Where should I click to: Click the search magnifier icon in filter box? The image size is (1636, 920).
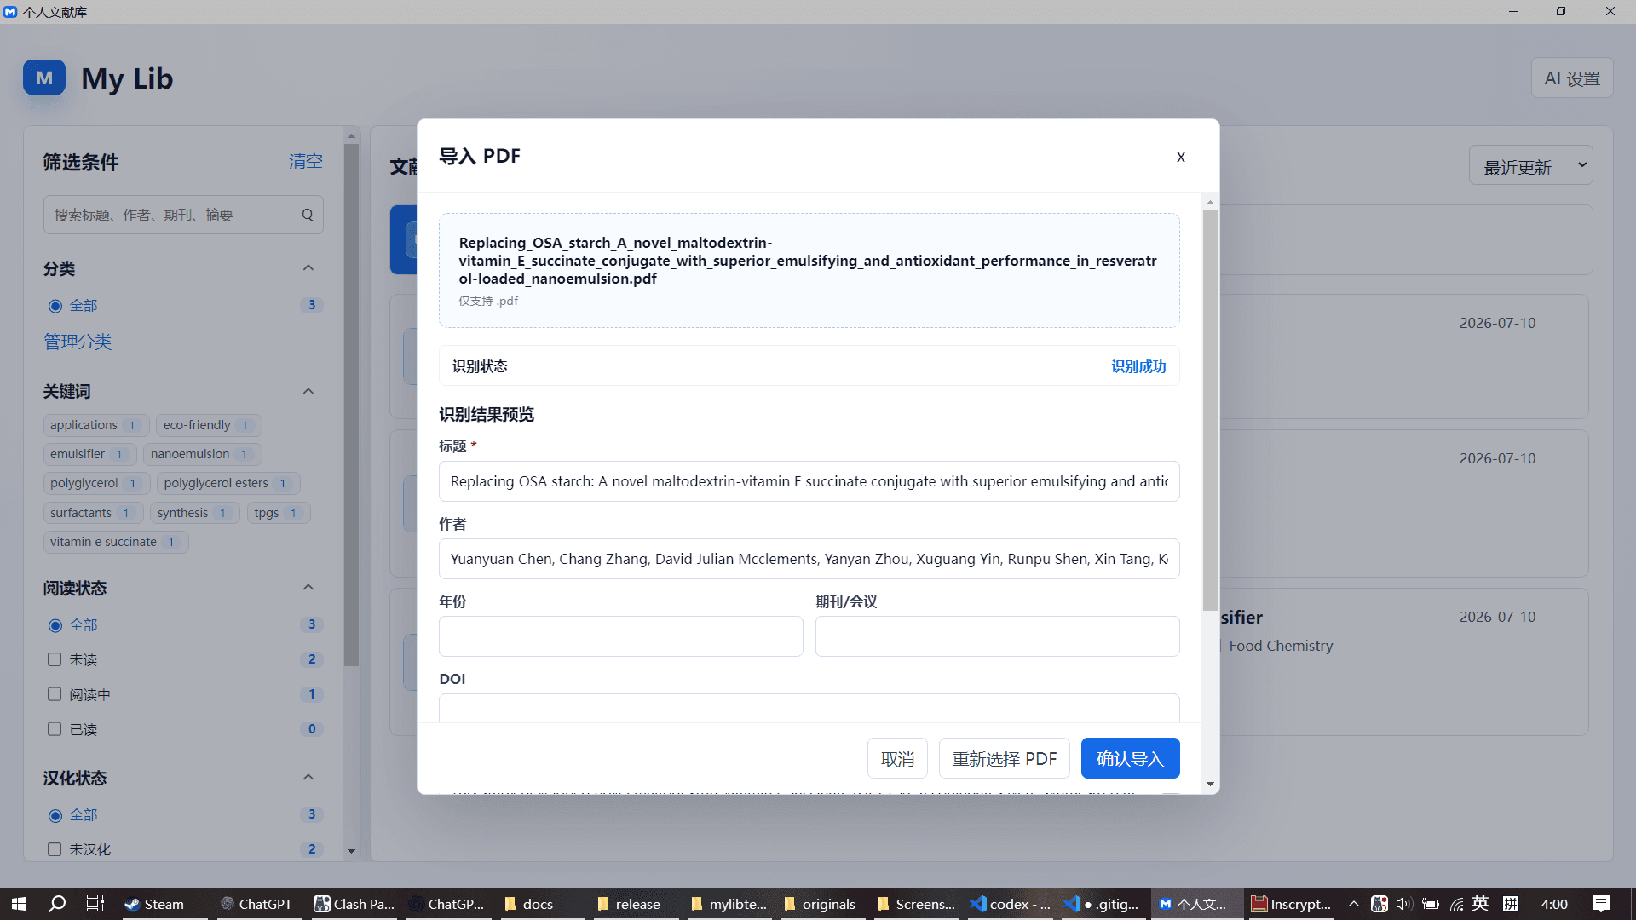tap(308, 215)
